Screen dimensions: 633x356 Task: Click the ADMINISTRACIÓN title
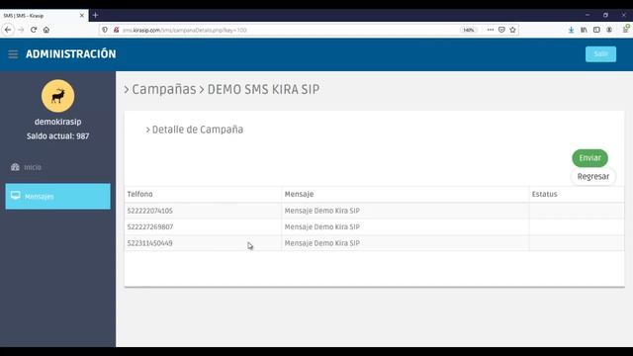coord(70,54)
